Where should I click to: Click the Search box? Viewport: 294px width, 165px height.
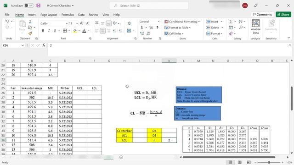tap(149, 5)
